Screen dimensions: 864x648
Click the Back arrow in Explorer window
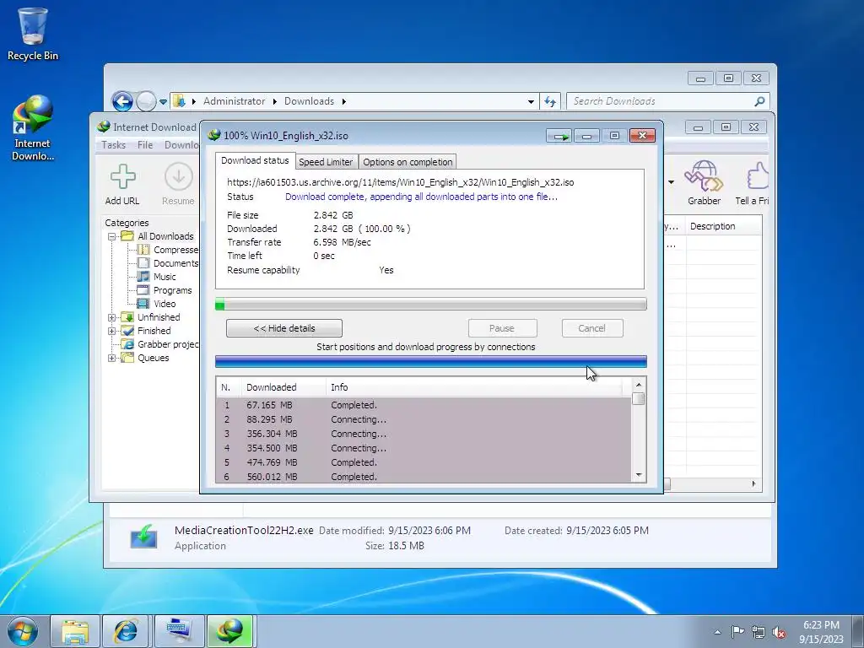pyautogui.click(x=122, y=101)
